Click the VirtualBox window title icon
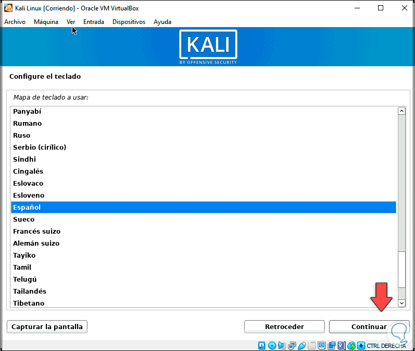This screenshot has height=351, width=415. point(8,8)
